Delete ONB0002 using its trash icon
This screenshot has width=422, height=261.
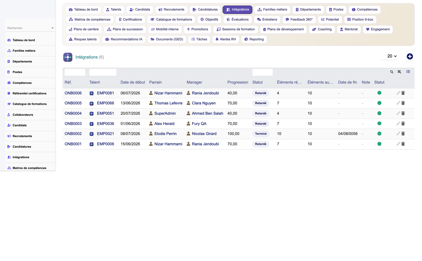[403, 133]
